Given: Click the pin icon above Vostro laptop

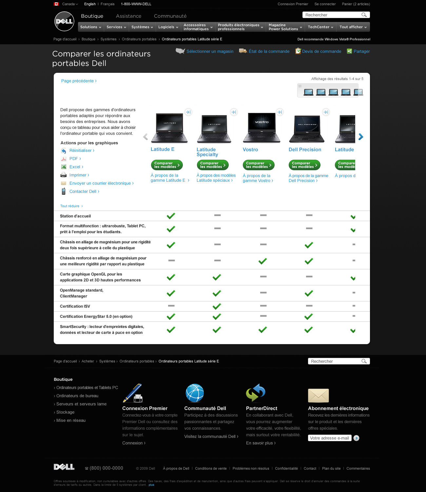Looking at the screenshot, I should 280,112.
